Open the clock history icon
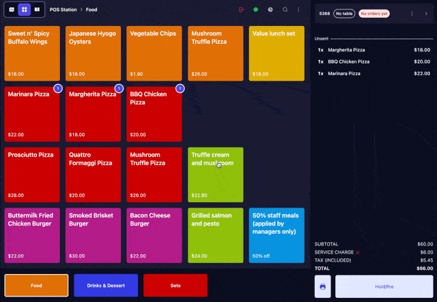Image resolution: width=437 pixels, height=302 pixels. coord(270,10)
